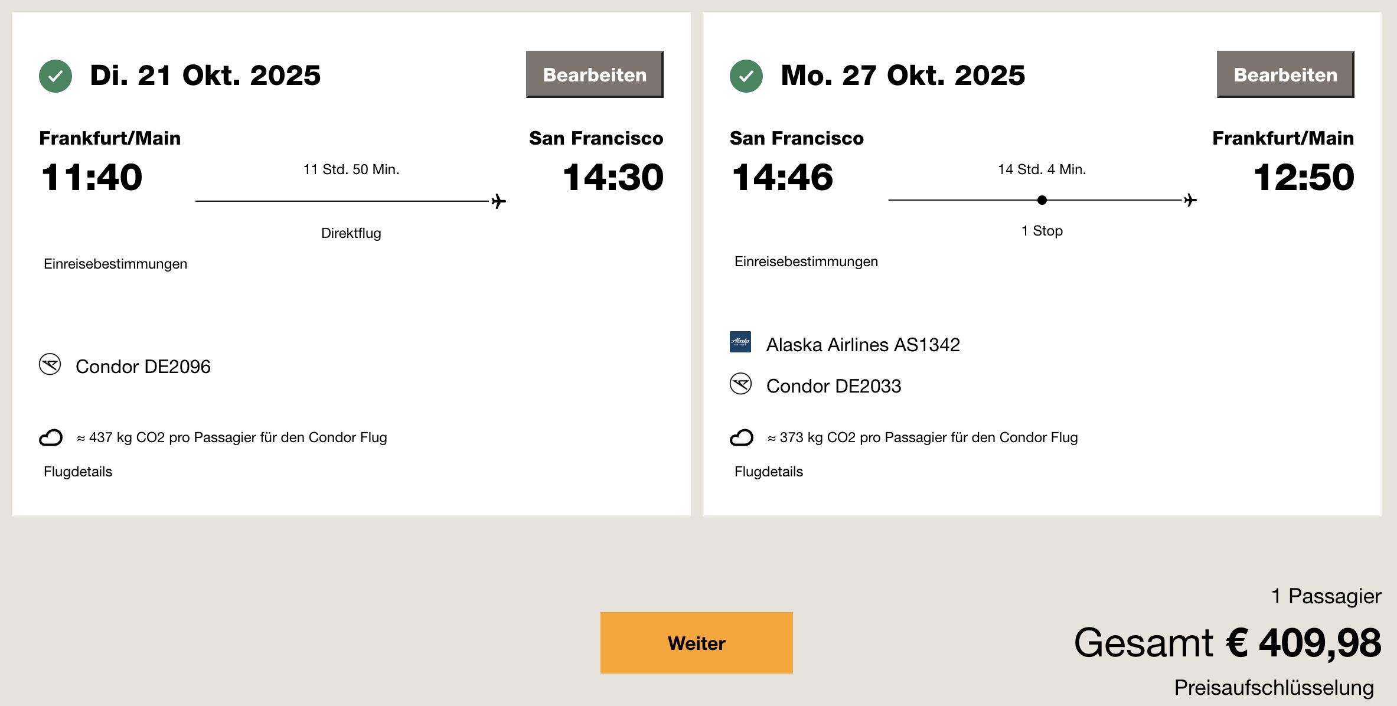Expand Flugdetails for the San Francisco to Frankfurt flight
Viewport: 1397px width, 706px height.
click(x=769, y=472)
